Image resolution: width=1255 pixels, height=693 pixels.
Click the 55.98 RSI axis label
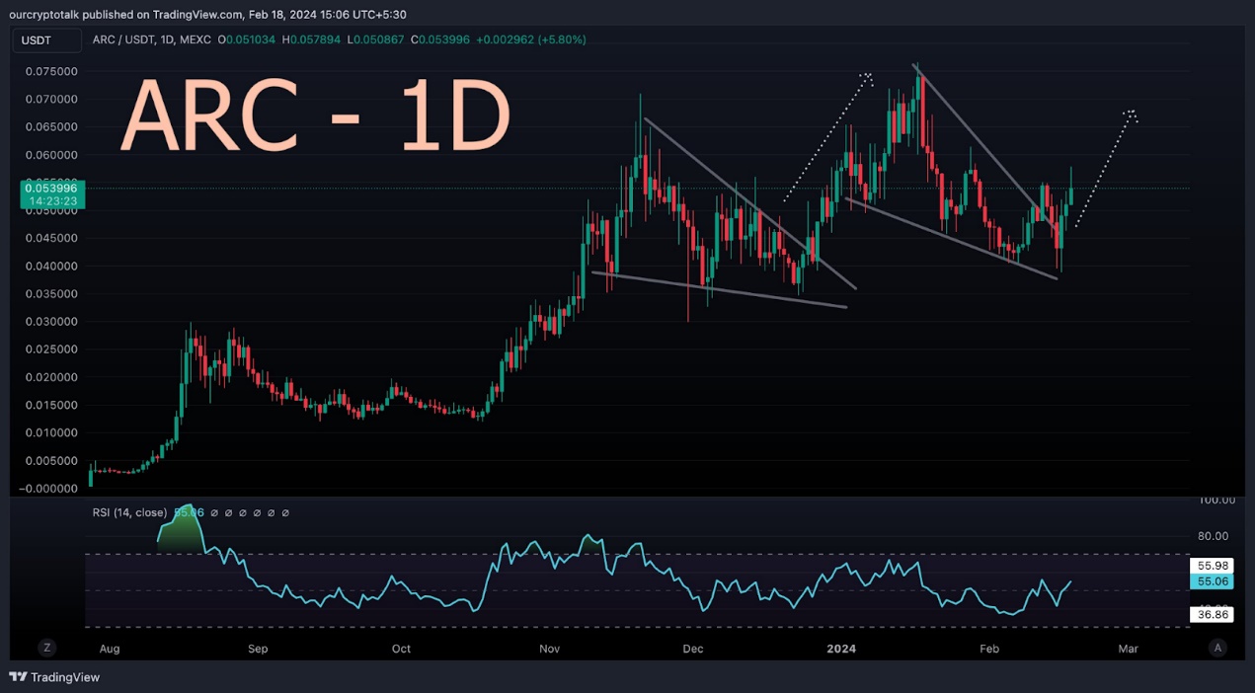pyautogui.click(x=1211, y=566)
